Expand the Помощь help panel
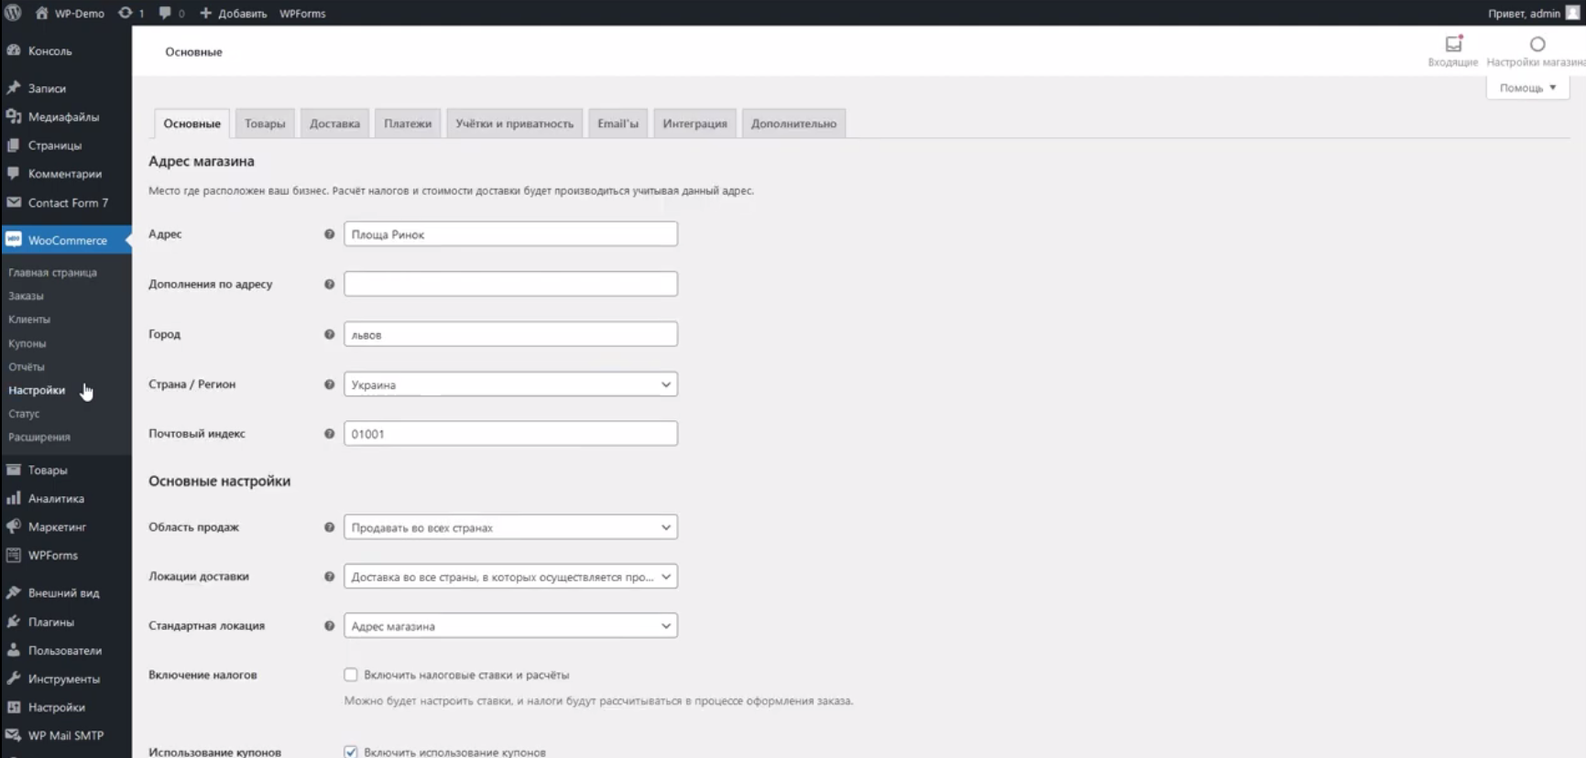 pyautogui.click(x=1527, y=88)
